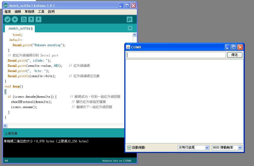Click the 'irrecv.resume();' code line
Viewport: 254px width, 166px height.
(24, 107)
